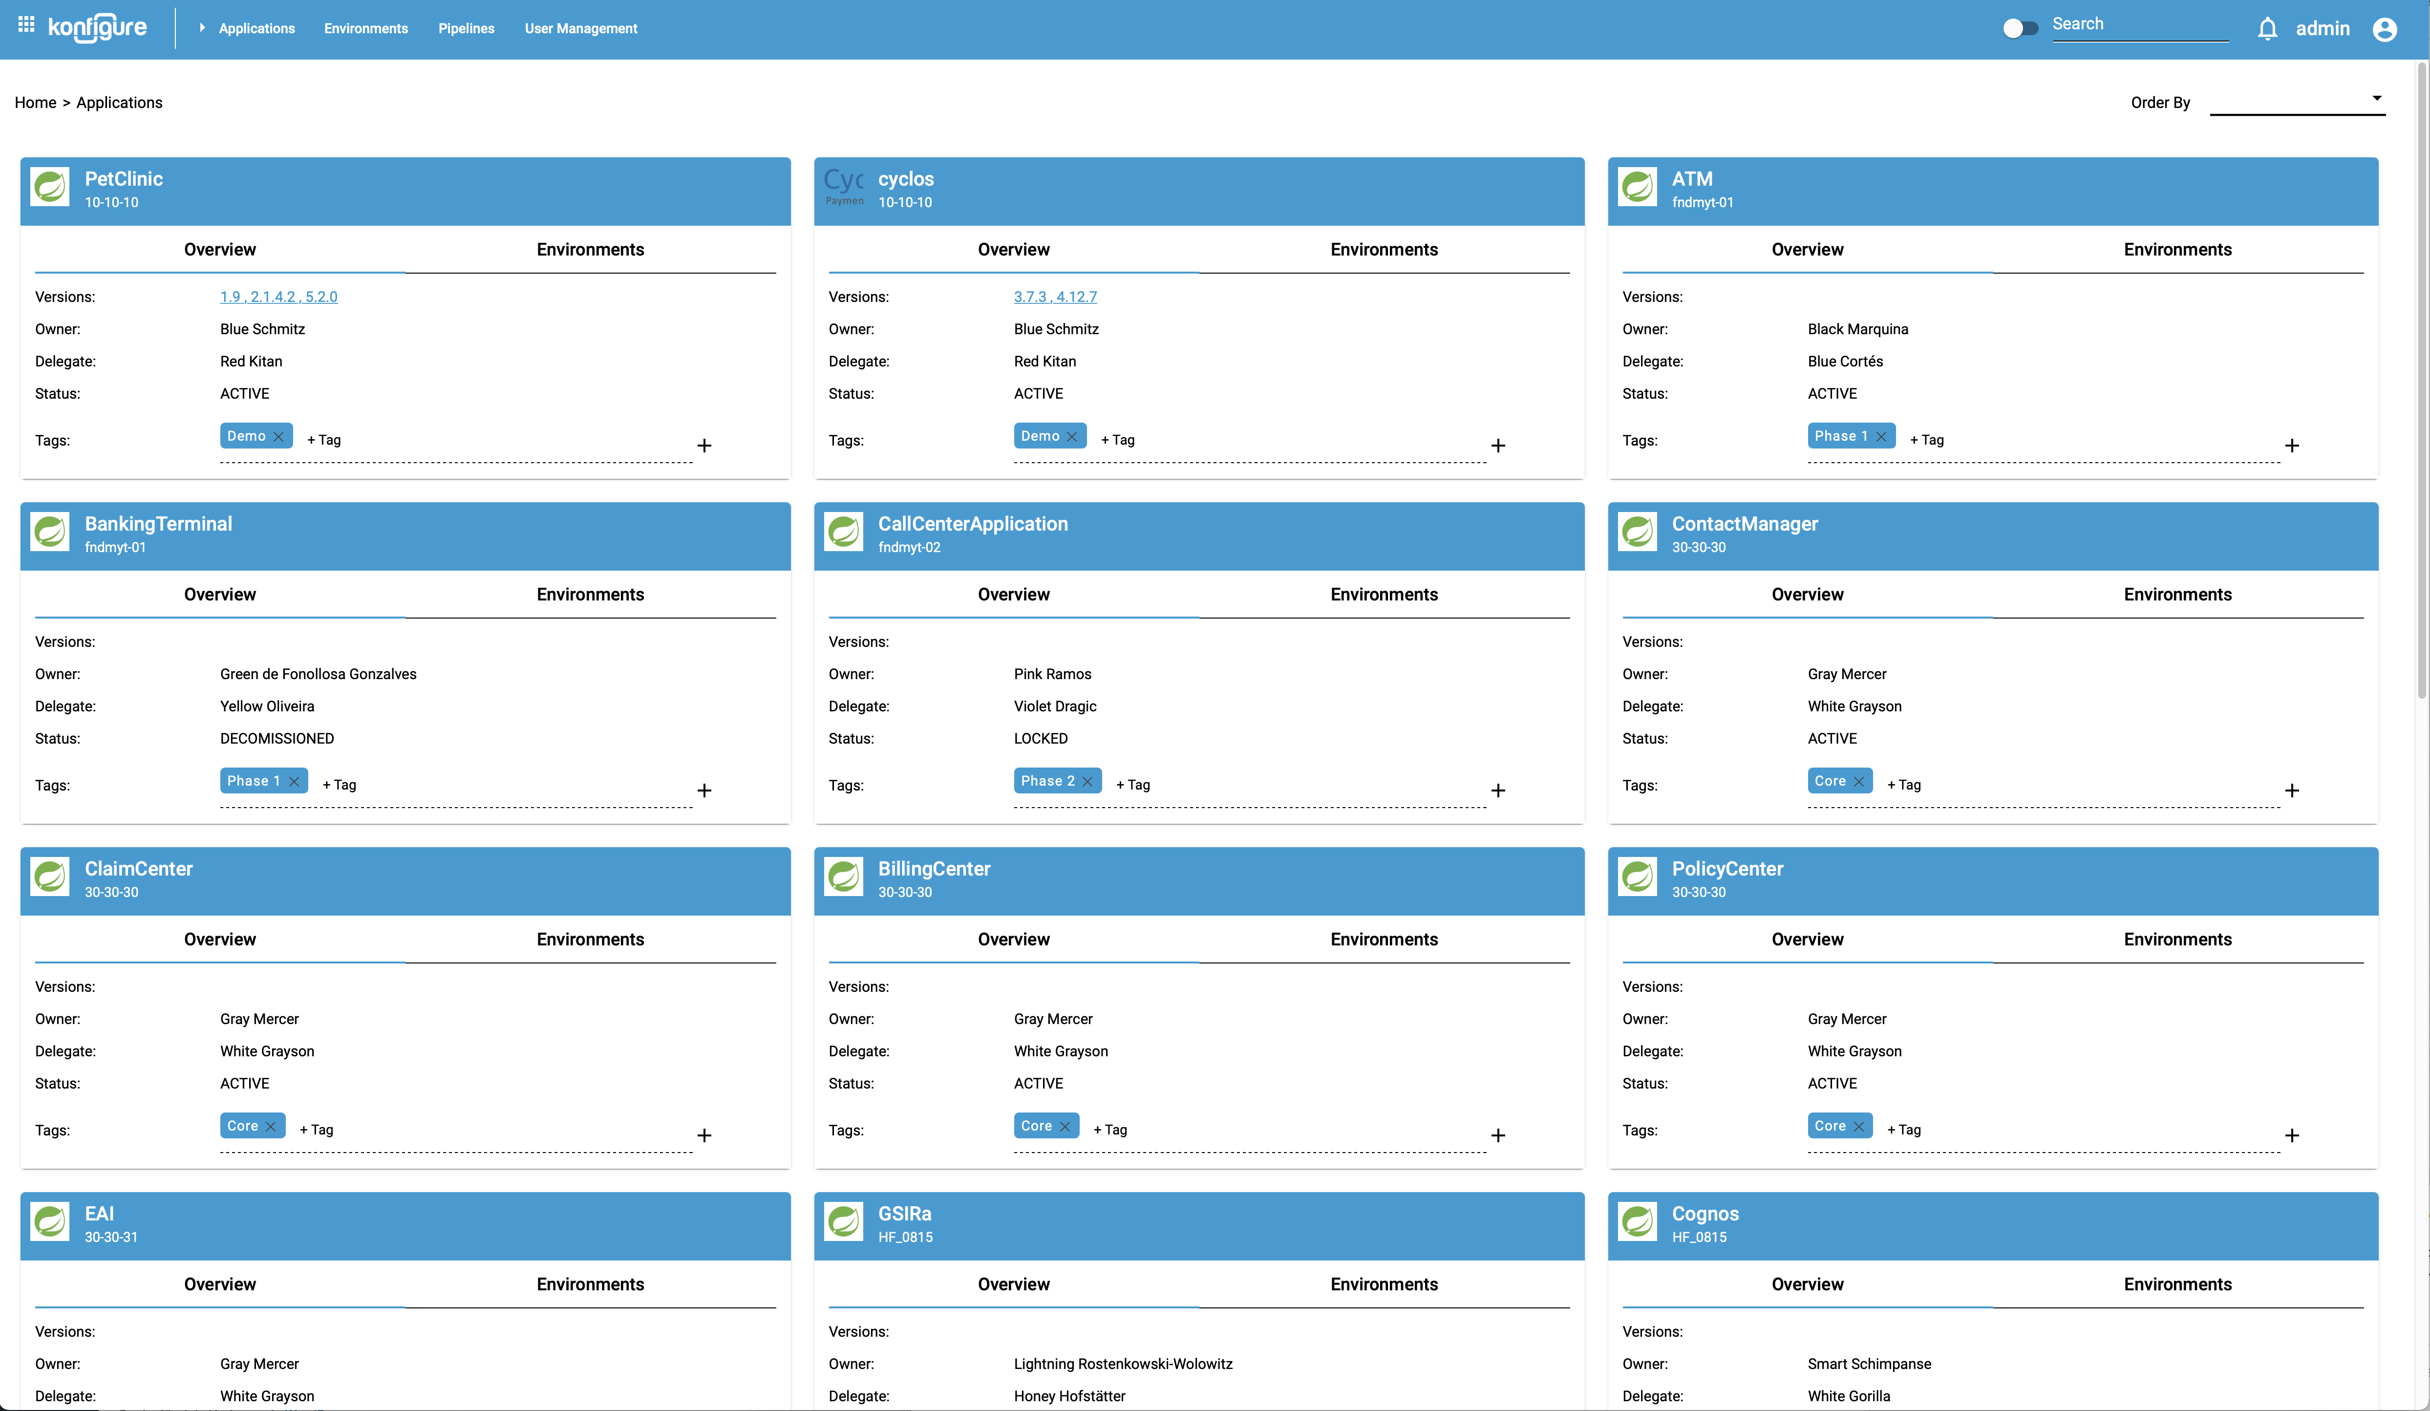The height and width of the screenshot is (1411, 2430).
Task: Open the User Management menu
Action: 581,29
